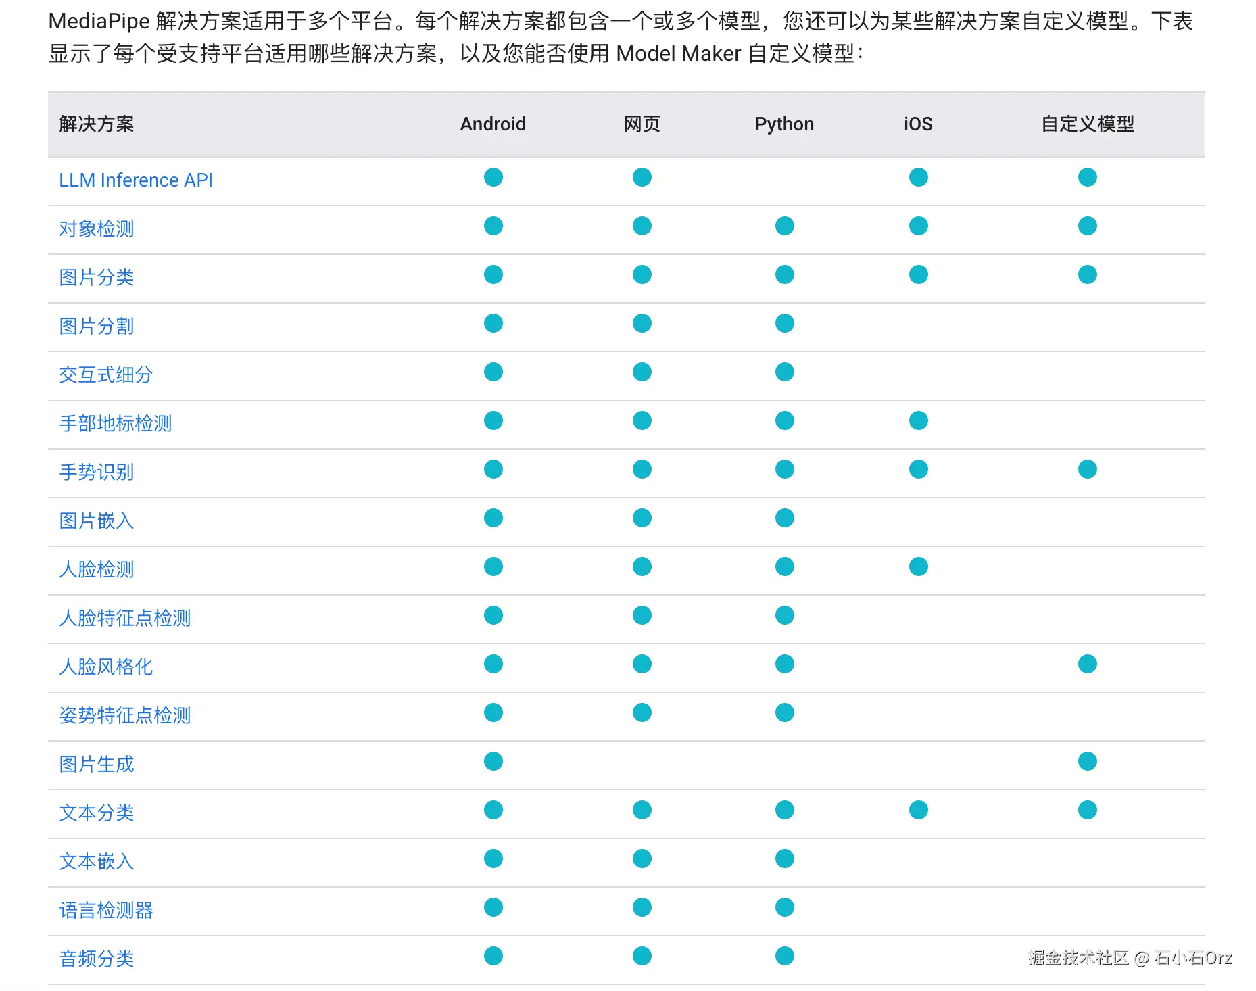
Task: Click the iOS dot in 手部地标检测 row
Action: click(x=919, y=420)
